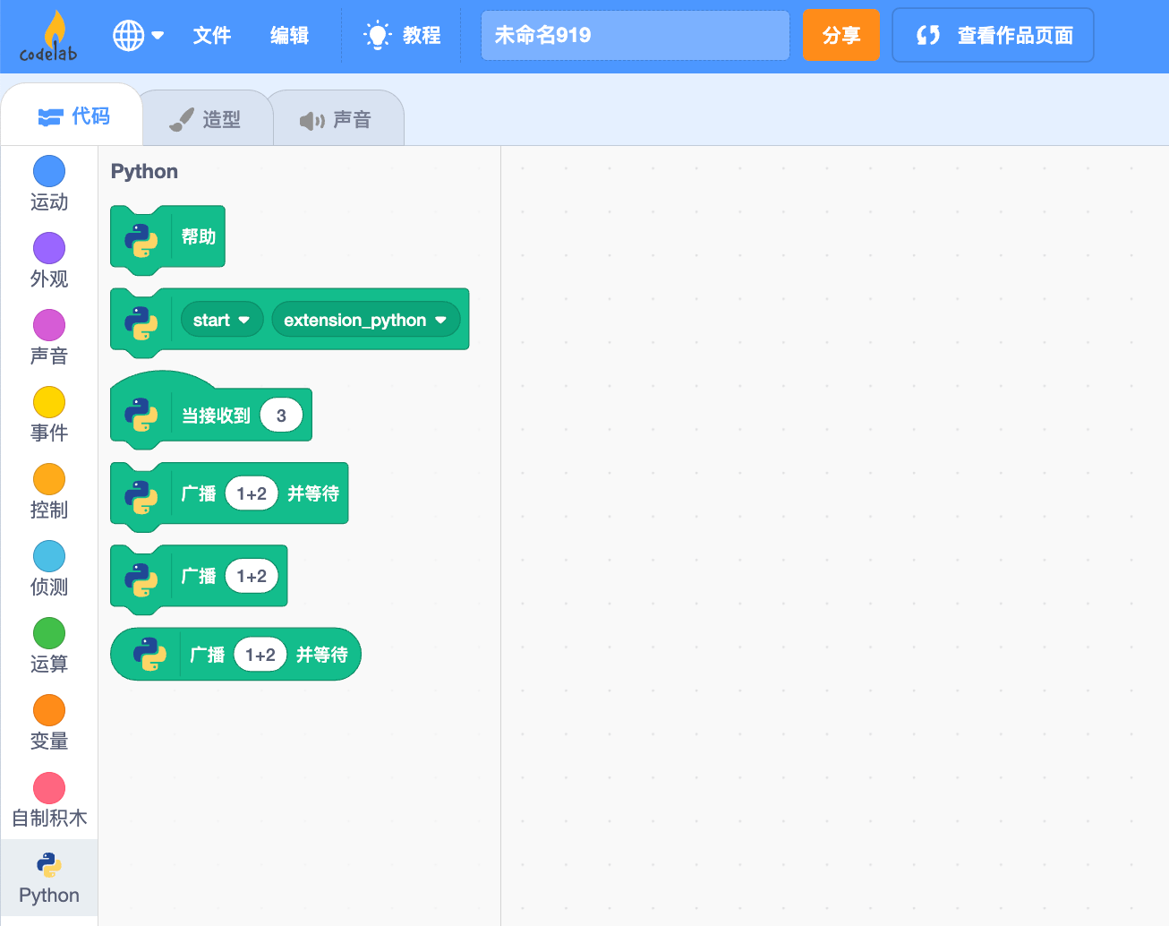Open the 声音 block category
The image size is (1169, 926).
coord(49,338)
